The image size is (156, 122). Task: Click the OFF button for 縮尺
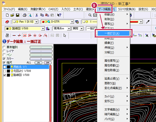pyautogui.click(x=48, y=63)
